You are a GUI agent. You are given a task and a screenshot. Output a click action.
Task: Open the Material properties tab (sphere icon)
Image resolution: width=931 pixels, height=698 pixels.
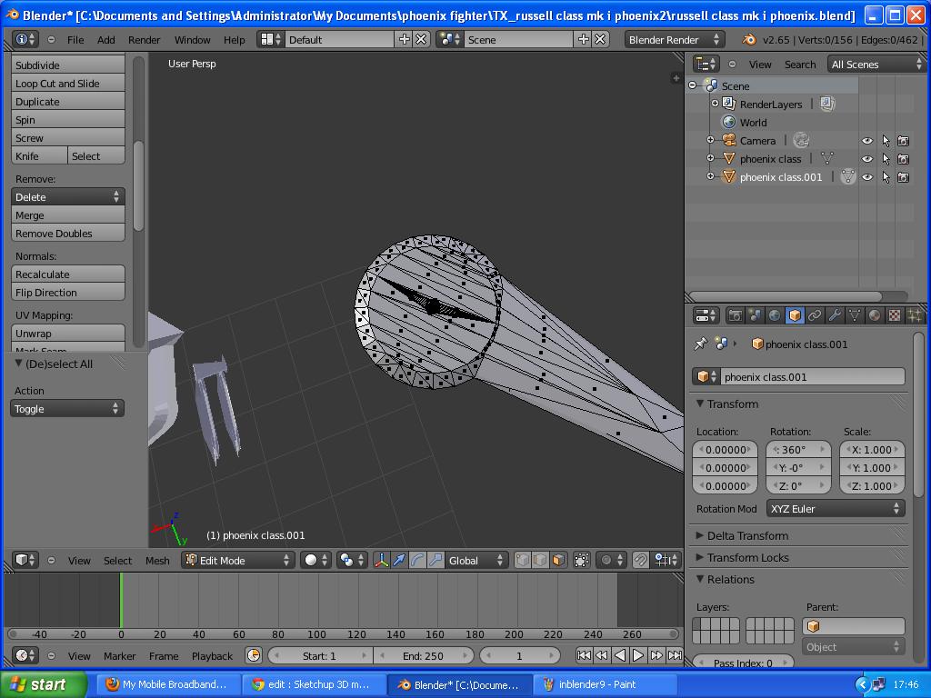click(874, 315)
